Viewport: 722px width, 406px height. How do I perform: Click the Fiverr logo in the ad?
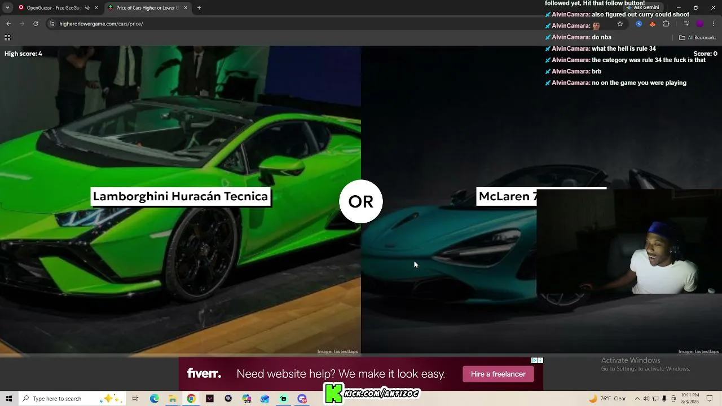pos(204,374)
